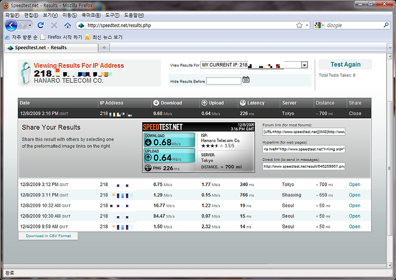This screenshot has width=396, height=280.
Task: Sort by the IP Address column header
Action: (111, 103)
